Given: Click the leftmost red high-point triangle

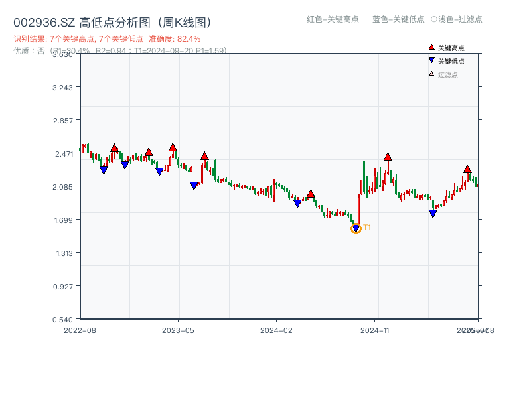Looking at the screenshot, I should 114,148.
